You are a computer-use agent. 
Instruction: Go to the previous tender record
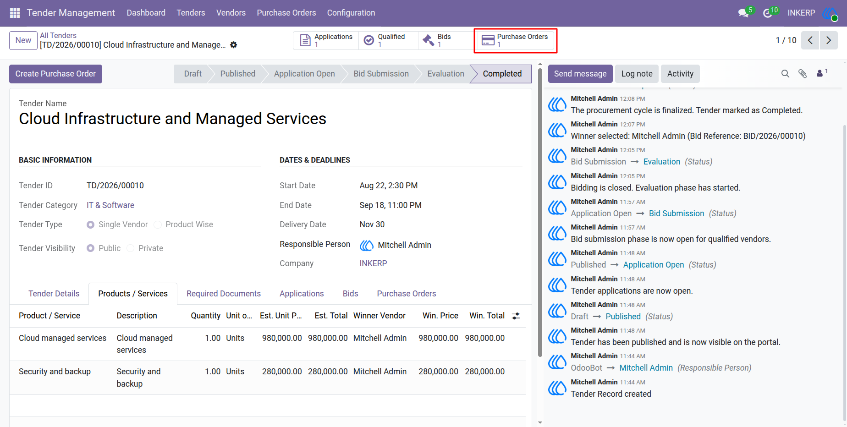point(810,40)
